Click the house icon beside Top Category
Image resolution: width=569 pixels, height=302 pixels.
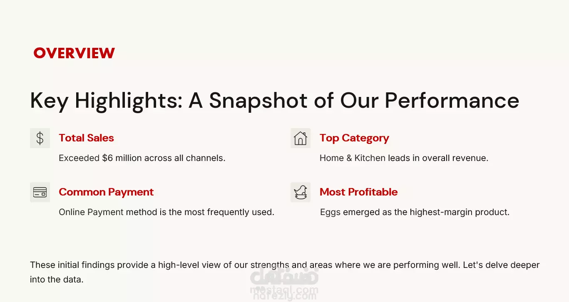click(300, 138)
